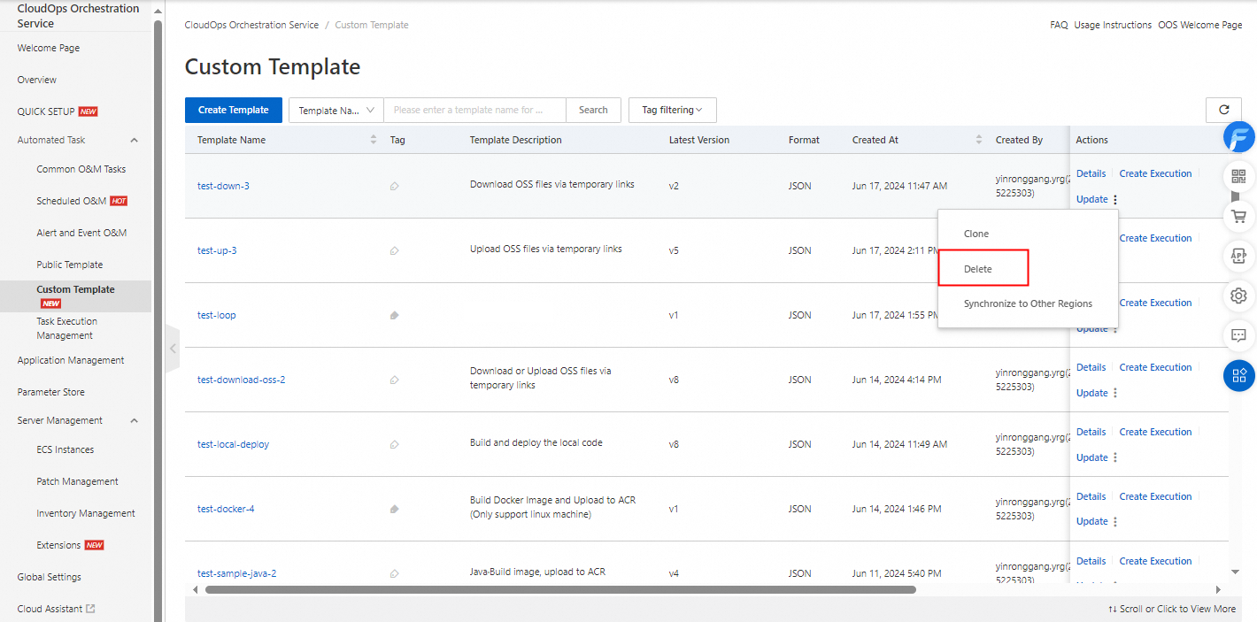This screenshot has width=1257, height=622.
Task: Open Public Template in the sidebar
Action: coord(70,265)
